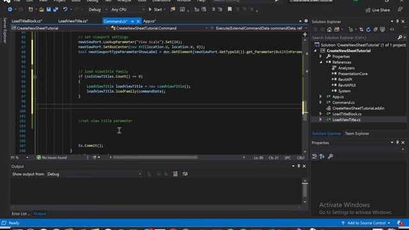Click the Home icon in Solution Explorer
This screenshot has height=230, width=409.
[330, 29]
